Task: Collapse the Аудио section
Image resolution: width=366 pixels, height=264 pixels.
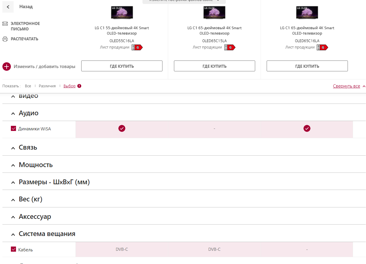Action: pyautogui.click(x=13, y=113)
